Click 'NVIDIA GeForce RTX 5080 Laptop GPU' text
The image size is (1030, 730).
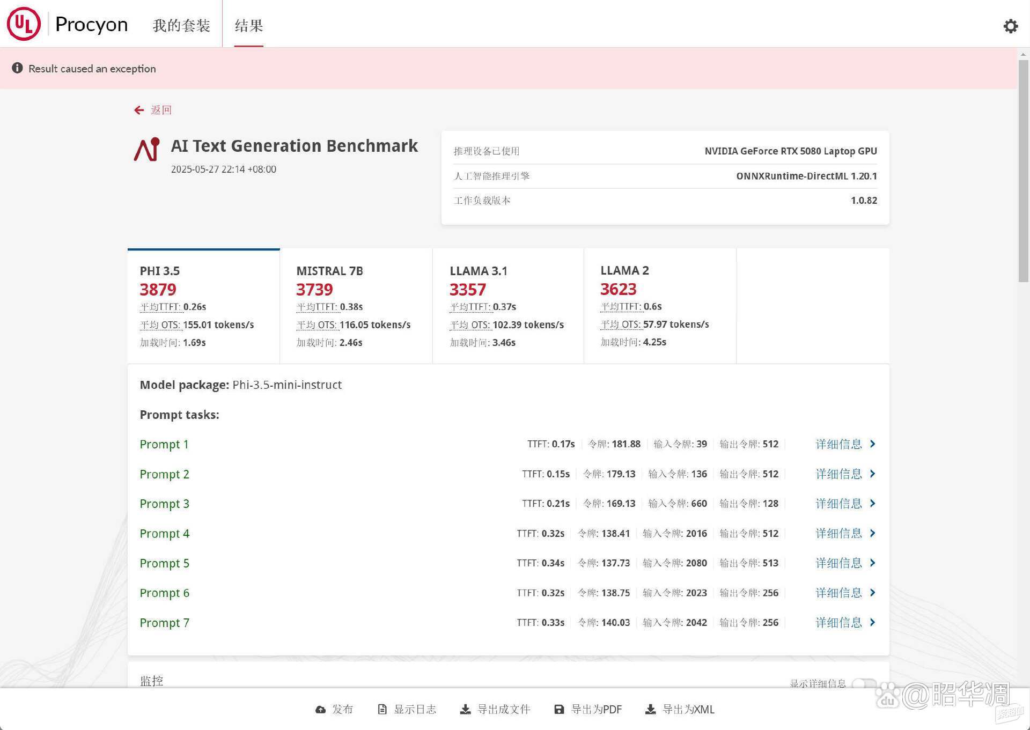click(791, 151)
